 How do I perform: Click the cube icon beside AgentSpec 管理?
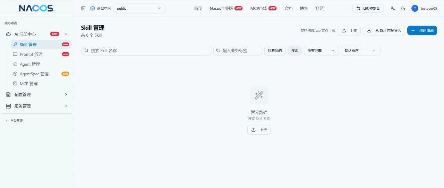click(15, 74)
